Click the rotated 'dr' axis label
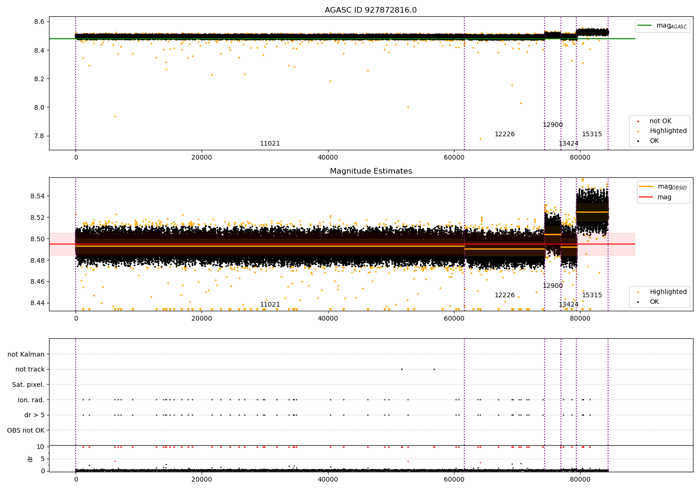700x490 pixels. point(30,459)
